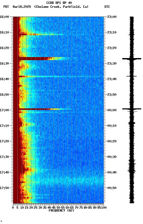Click the 23:00 UTC time label
The height and width of the screenshot is (224, 143).
(x=112, y=17)
